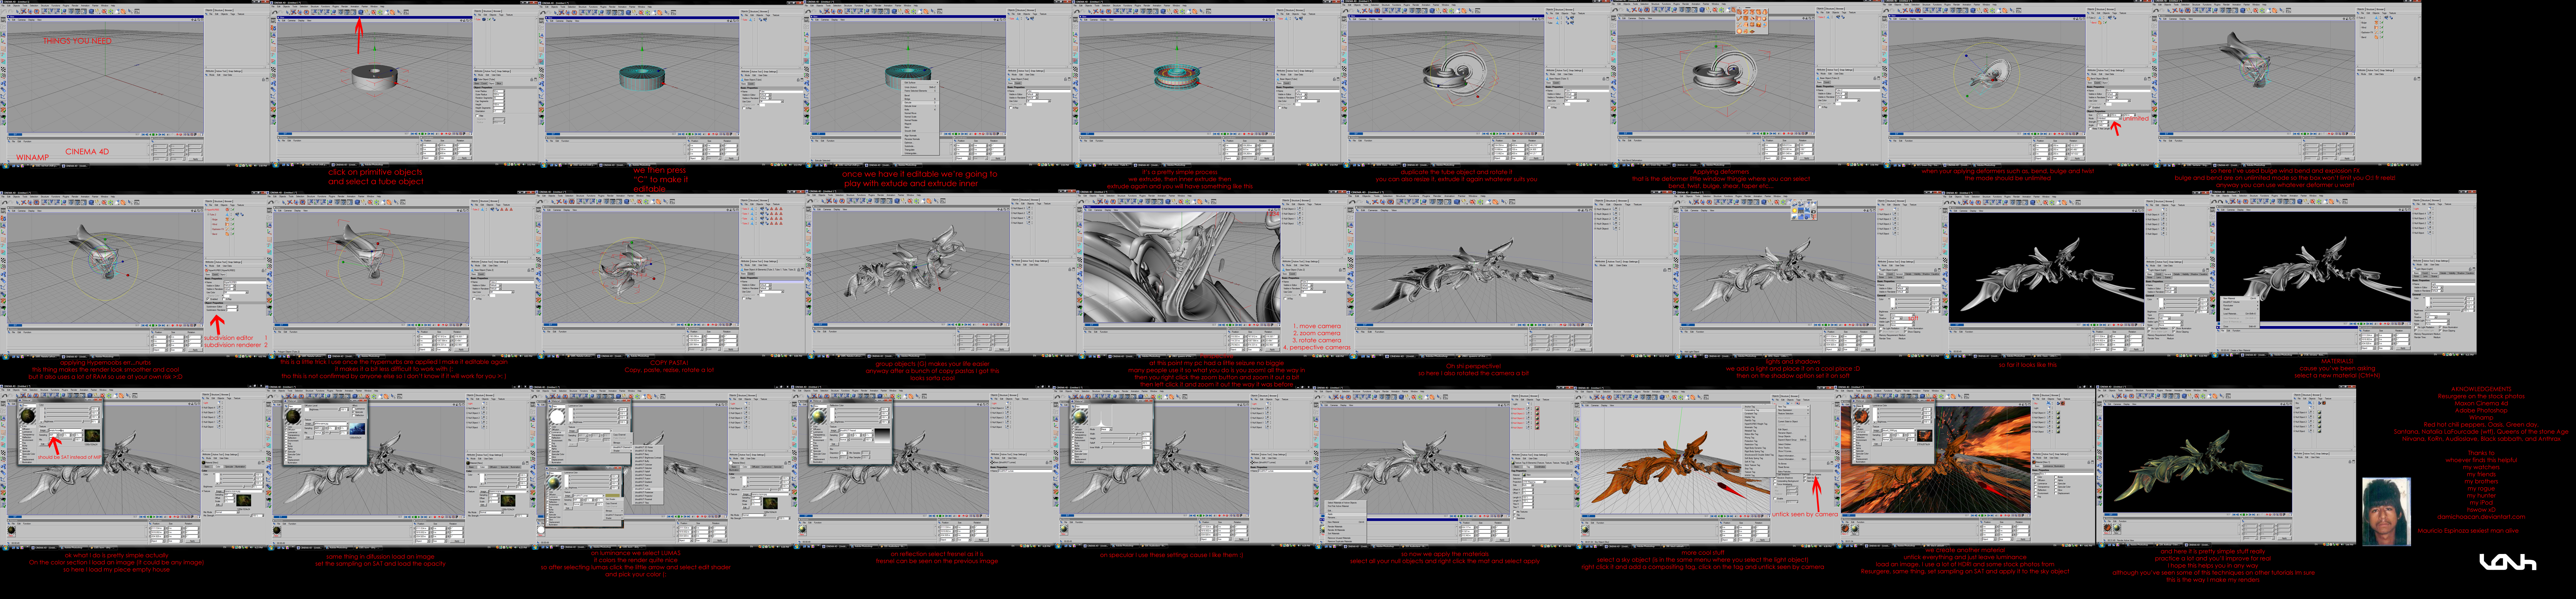Select Scale tool in tube-object screenshot
The image size is (2576, 599).
click(300, 12)
